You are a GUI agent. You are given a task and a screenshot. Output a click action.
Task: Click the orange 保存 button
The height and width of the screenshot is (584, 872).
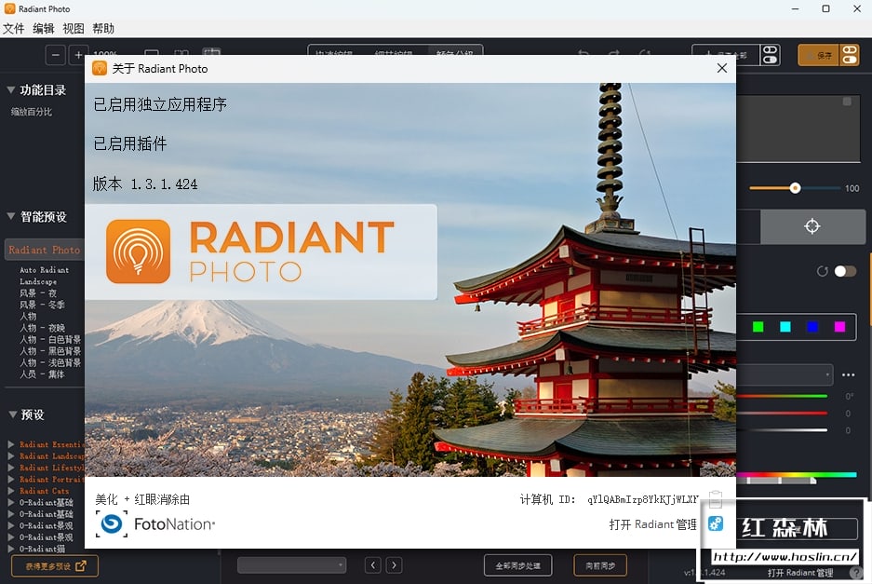point(819,55)
